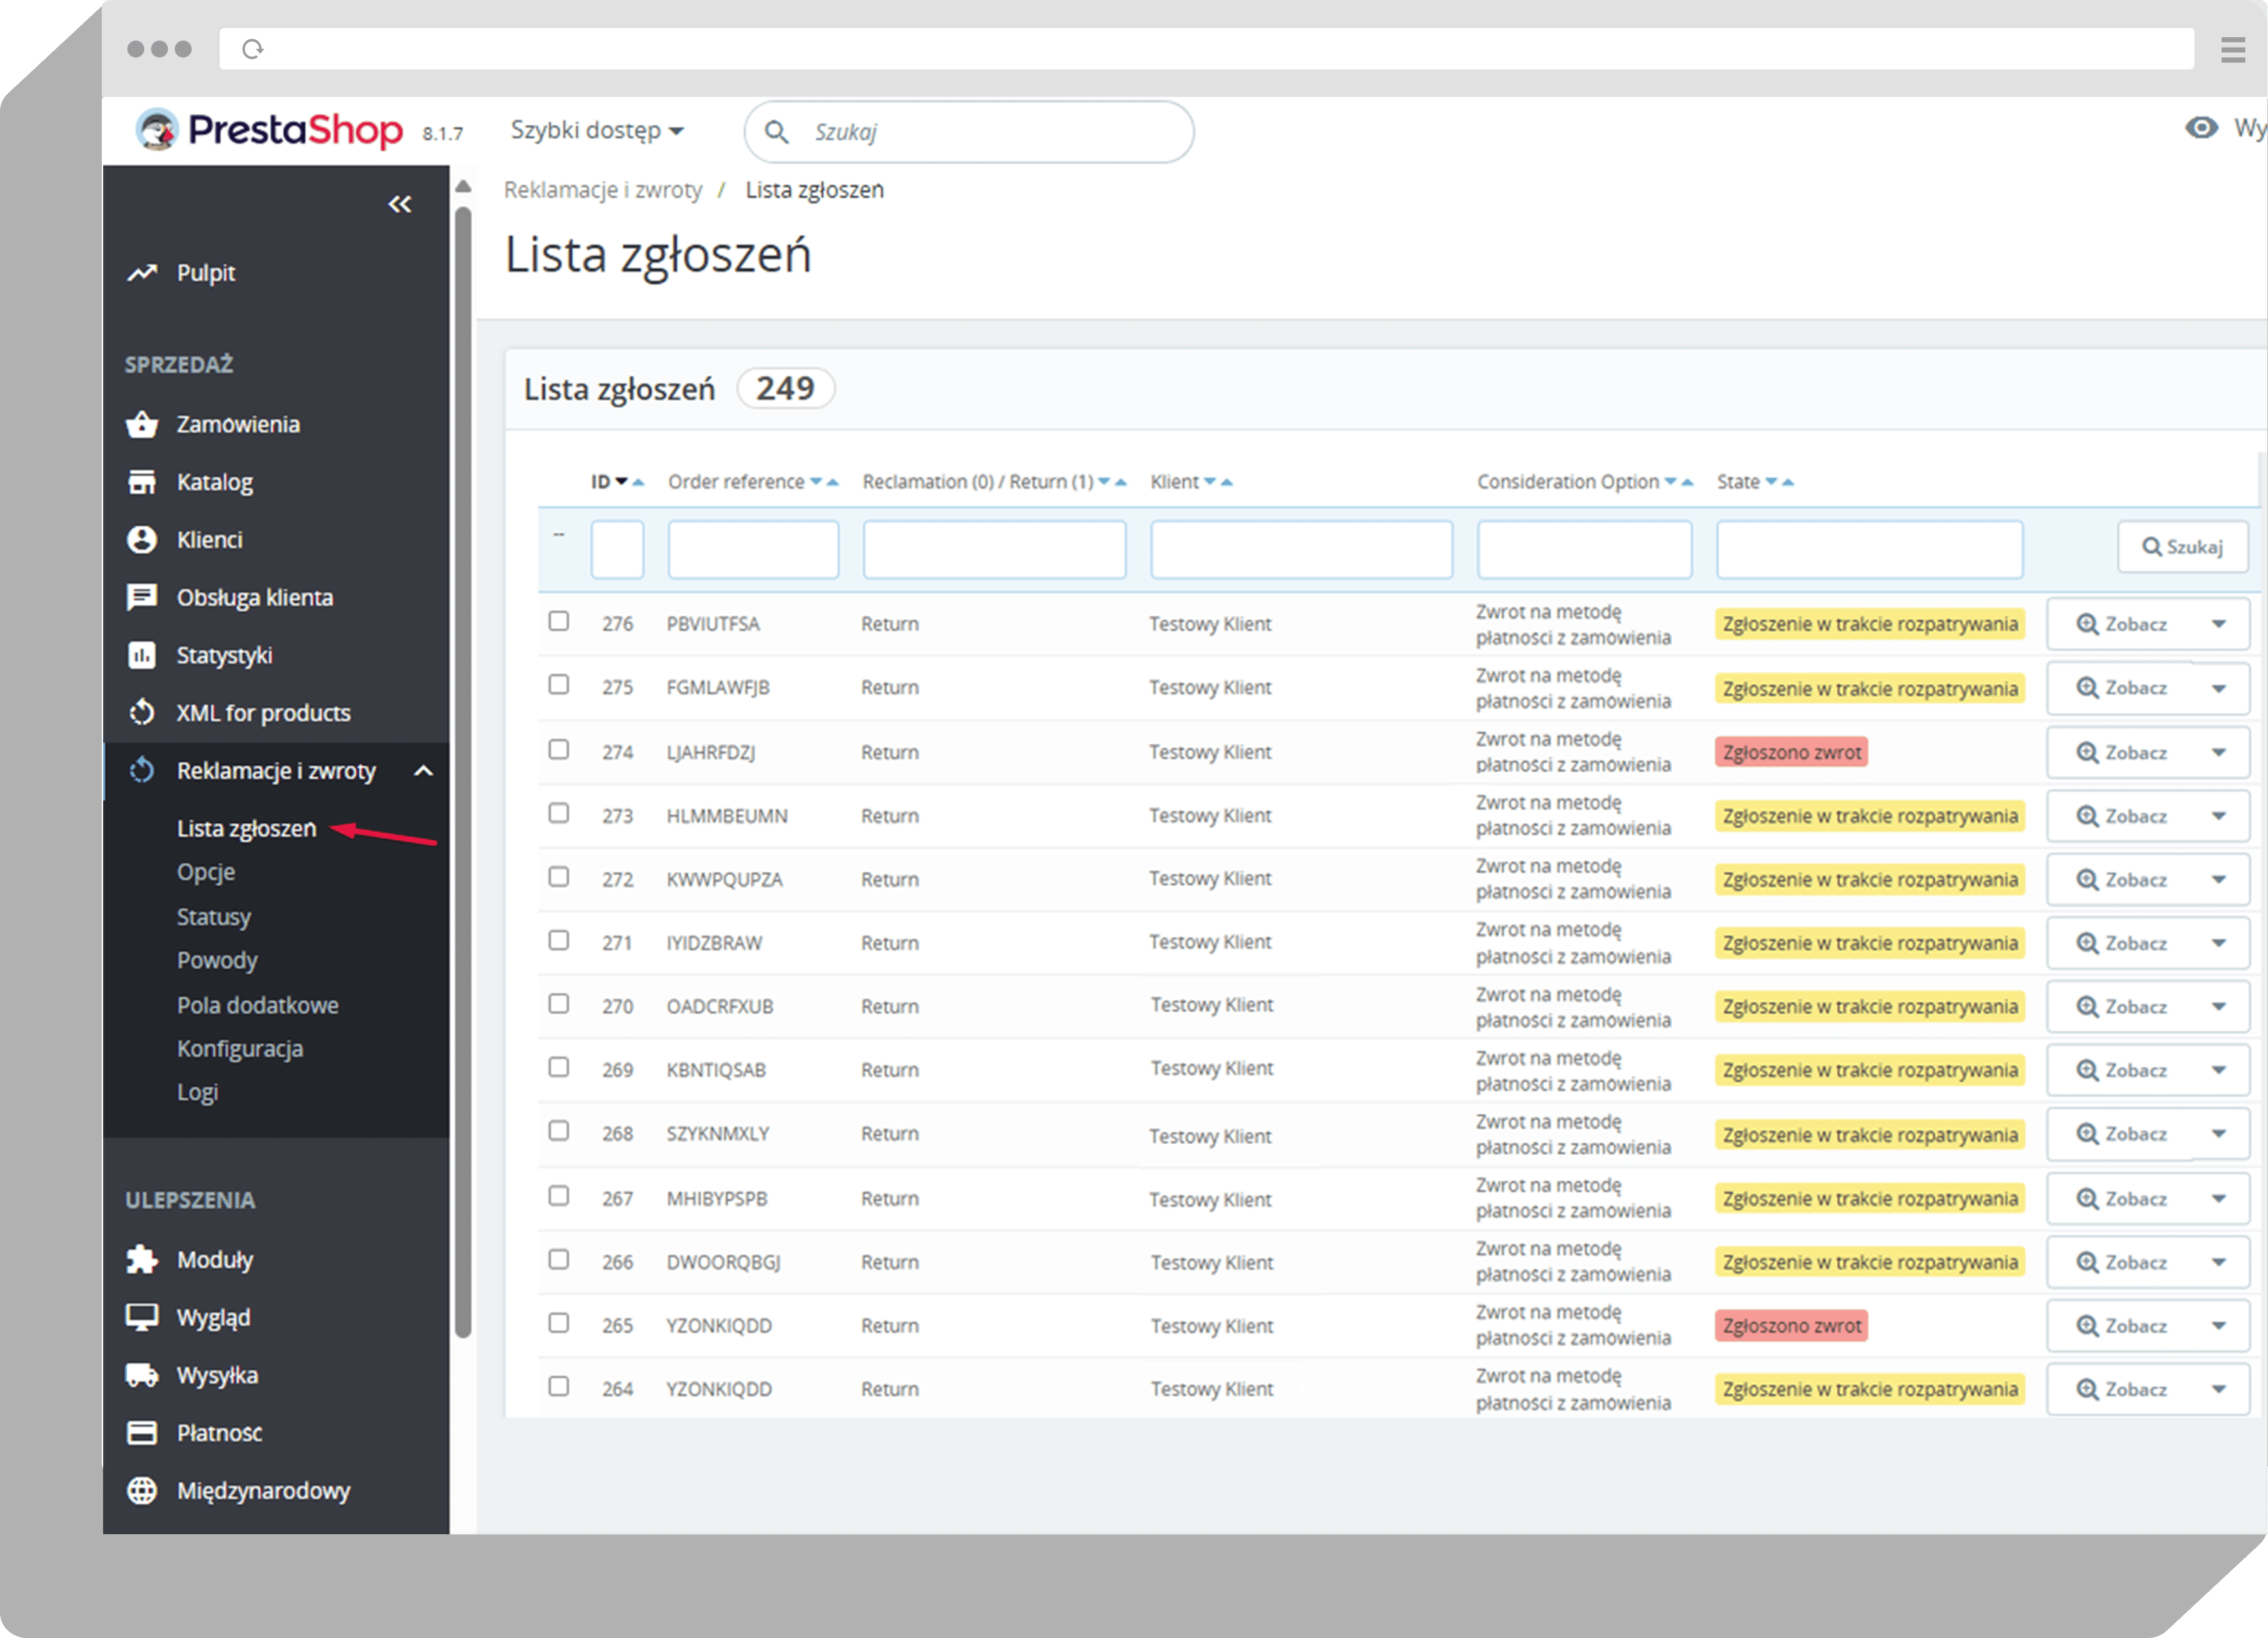Collapse the sidebar with double-chevron icon

(400, 204)
